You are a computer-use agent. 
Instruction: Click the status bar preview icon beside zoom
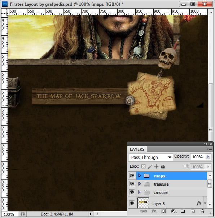pos(23,214)
